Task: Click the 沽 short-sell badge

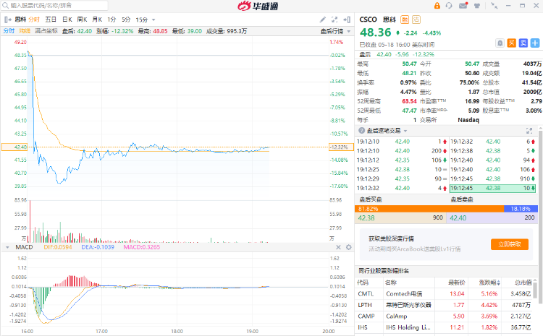Action: click(416, 20)
